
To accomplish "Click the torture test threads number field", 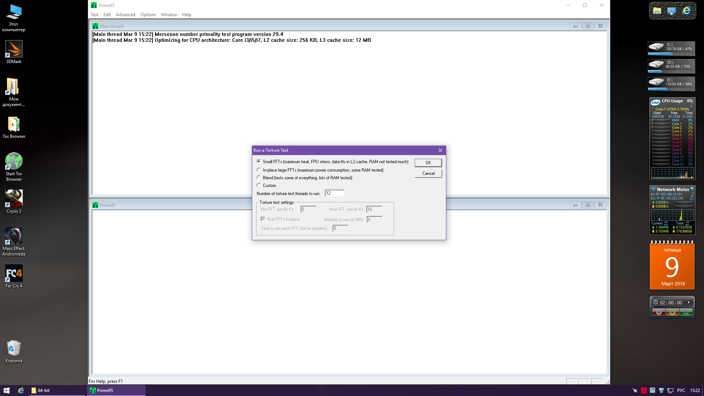I will click(334, 193).
